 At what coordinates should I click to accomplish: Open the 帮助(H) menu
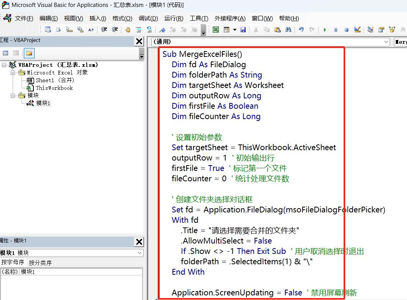point(289,18)
